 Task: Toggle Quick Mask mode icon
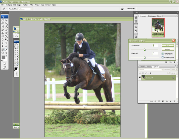[4, 64]
